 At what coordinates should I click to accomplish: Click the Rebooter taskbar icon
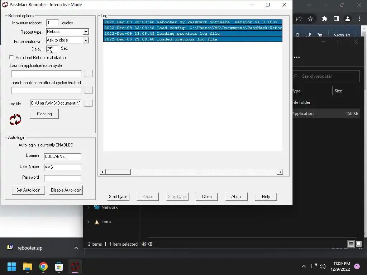point(75,266)
